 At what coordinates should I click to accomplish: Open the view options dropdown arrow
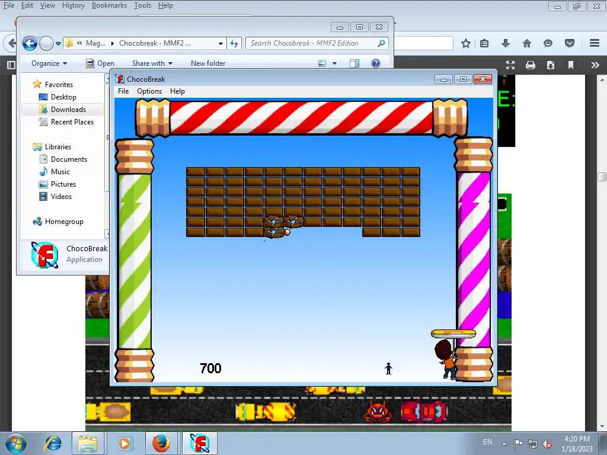click(334, 63)
